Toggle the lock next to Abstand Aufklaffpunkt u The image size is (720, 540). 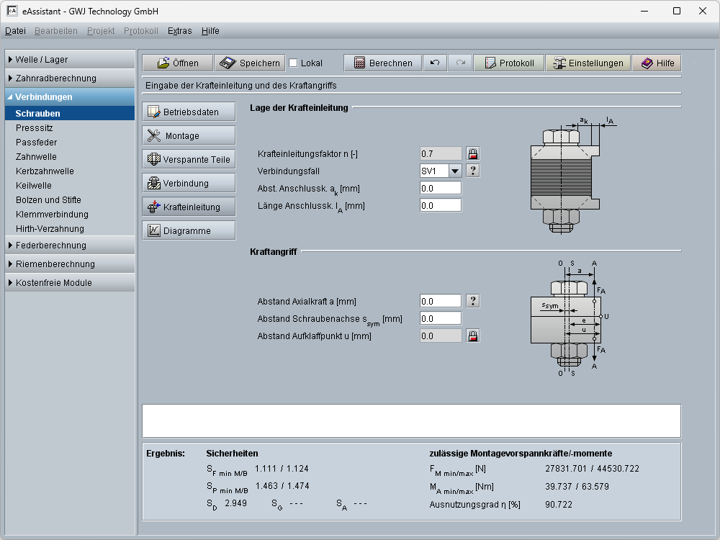point(473,336)
